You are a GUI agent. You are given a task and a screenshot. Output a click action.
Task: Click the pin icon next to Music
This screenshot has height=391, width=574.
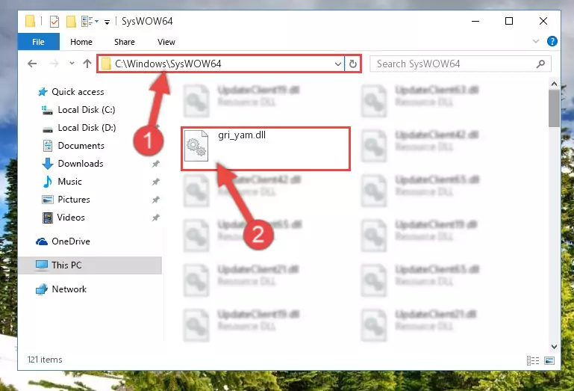tap(156, 182)
